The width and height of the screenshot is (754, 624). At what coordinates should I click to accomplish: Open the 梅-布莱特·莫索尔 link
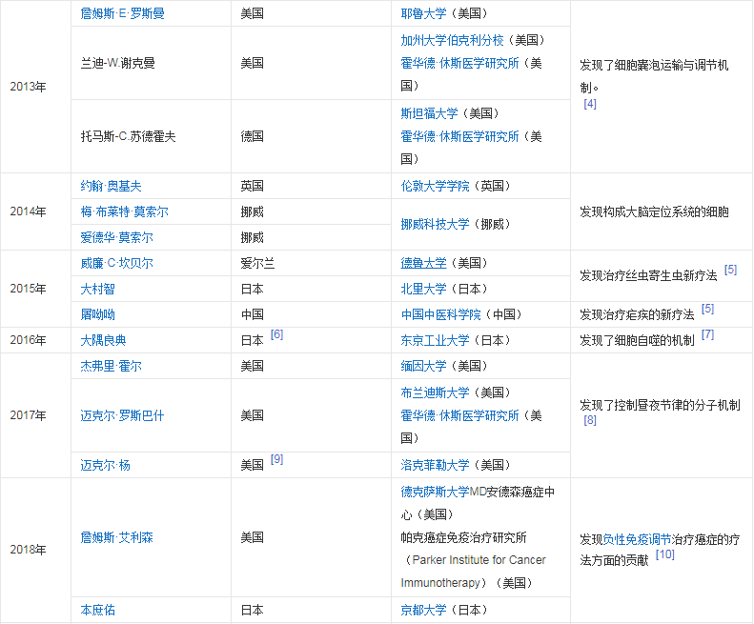click(124, 211)
